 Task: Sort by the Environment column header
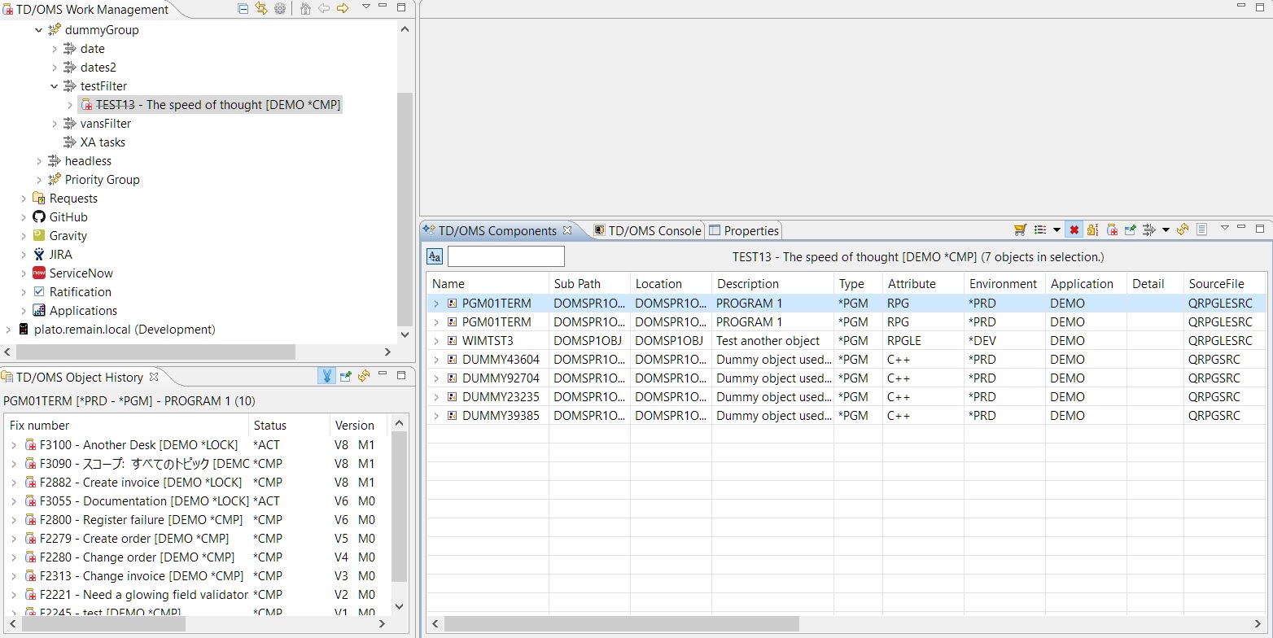tap(1003, 284)
